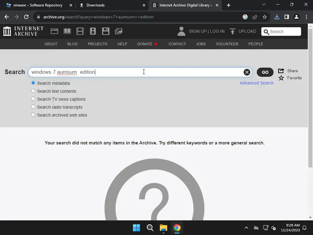Go back with browser back arrow
Viewport: 313px width, 235px height.
pyautogui.click(x=7, y=17)
